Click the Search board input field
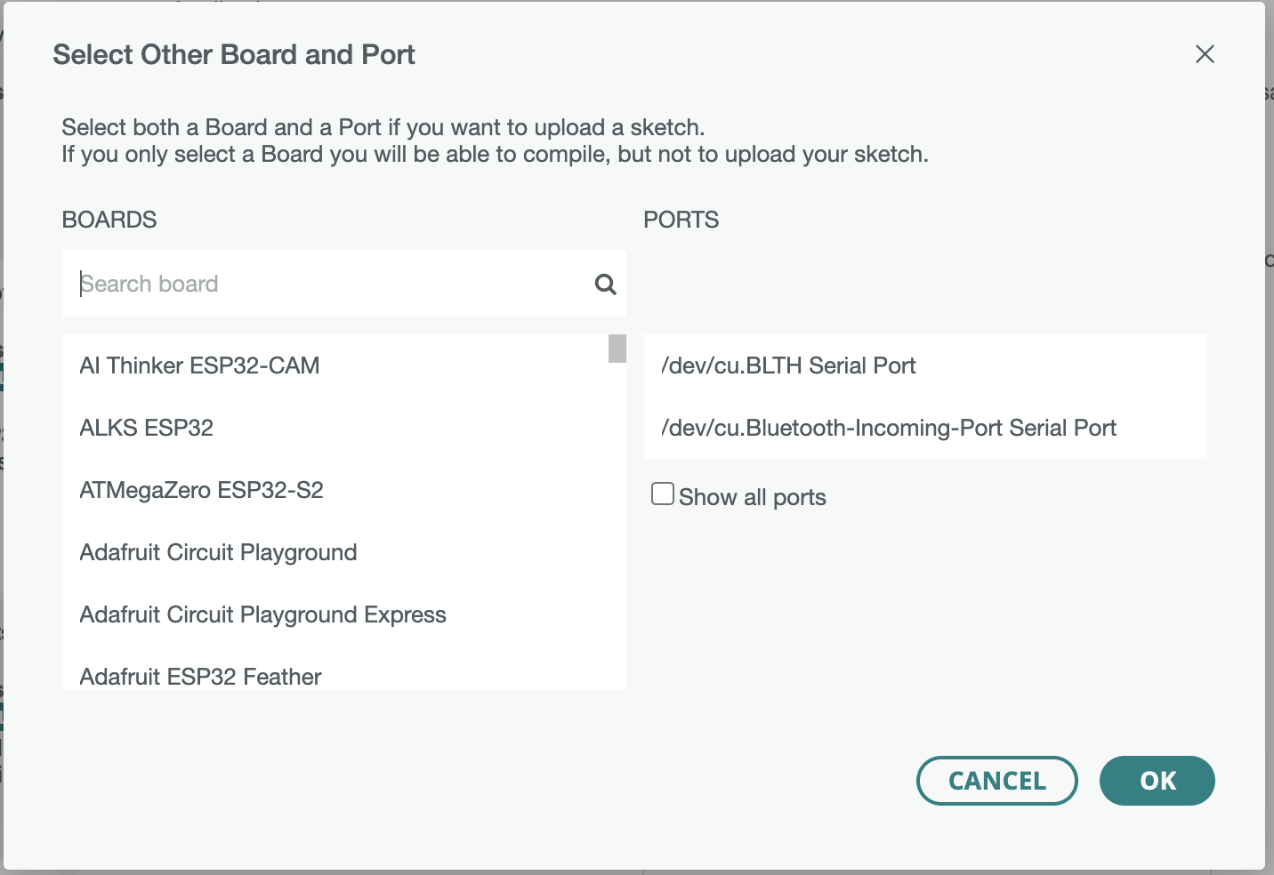 pyautogui.click(x=344, y=284)
